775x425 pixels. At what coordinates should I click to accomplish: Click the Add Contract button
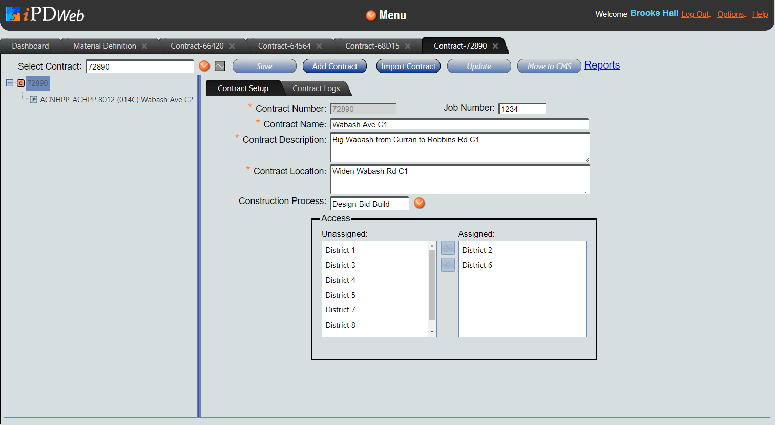coord(334,66)
